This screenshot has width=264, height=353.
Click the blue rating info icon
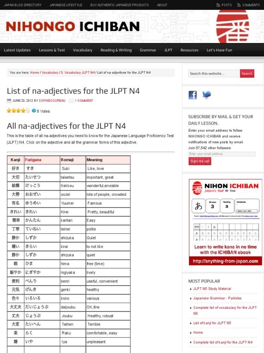[x=34, y=111]
